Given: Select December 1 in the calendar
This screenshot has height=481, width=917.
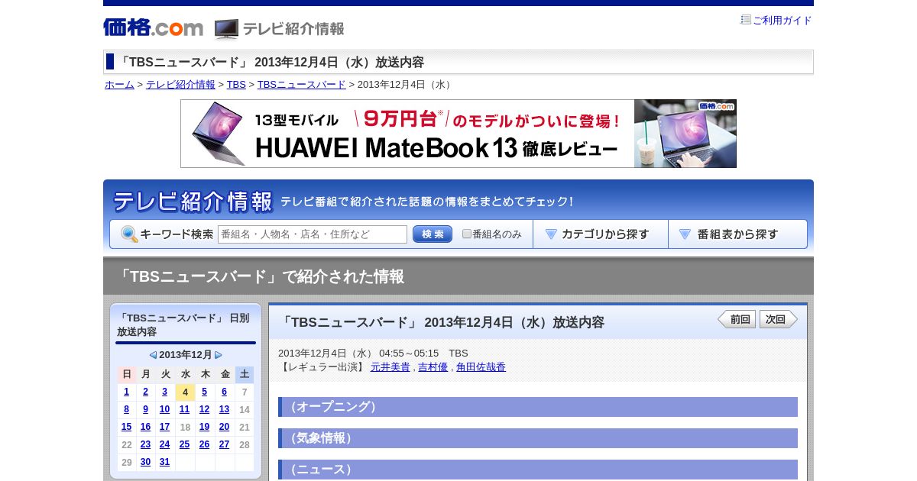Looking at the screenshot, I should point(126,392).
